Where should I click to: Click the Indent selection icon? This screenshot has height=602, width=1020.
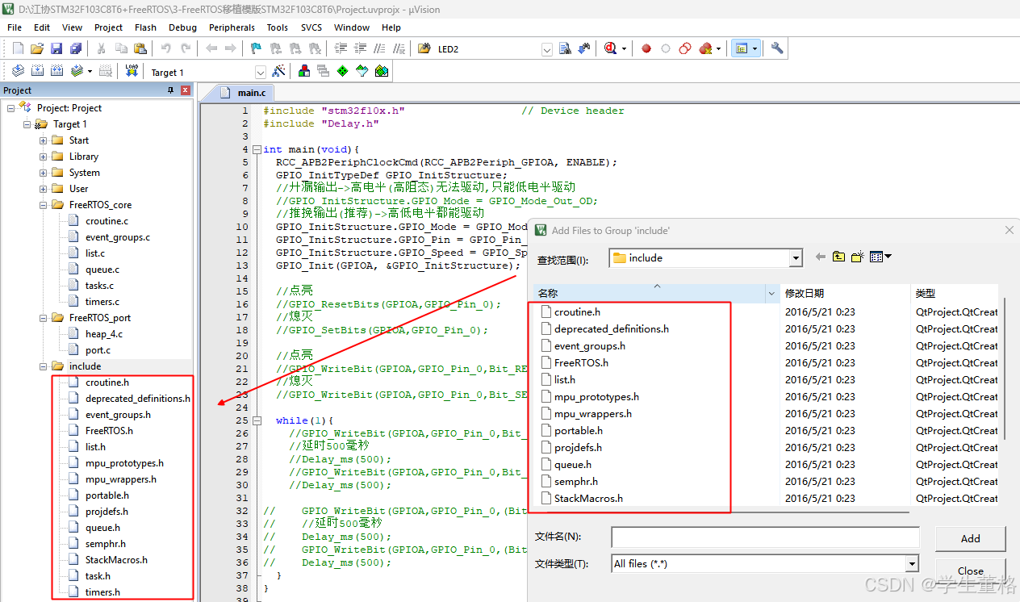point(341,48)
